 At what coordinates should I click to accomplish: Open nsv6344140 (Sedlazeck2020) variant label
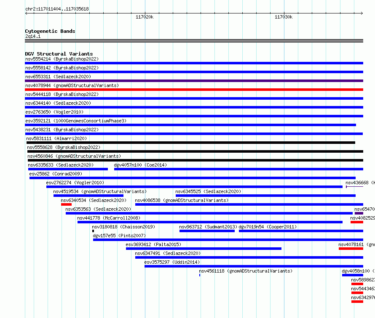tap(58, 103)
